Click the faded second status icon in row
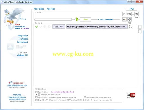 [41, 27]
